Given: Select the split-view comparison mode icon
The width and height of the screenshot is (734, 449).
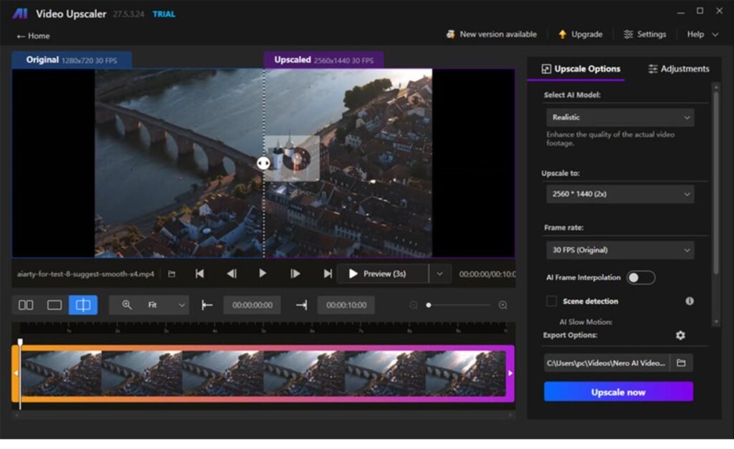Looking at the screenshot, I should [x=82, y=304].
